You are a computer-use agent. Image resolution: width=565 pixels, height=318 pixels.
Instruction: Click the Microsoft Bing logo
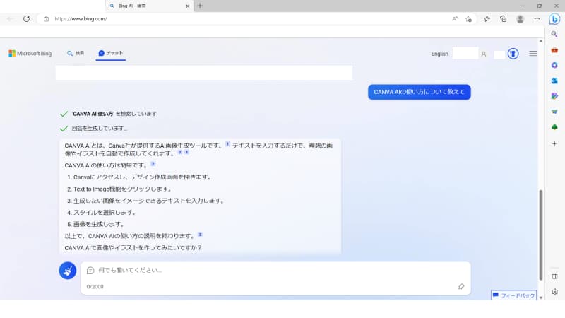pos(30,54)
